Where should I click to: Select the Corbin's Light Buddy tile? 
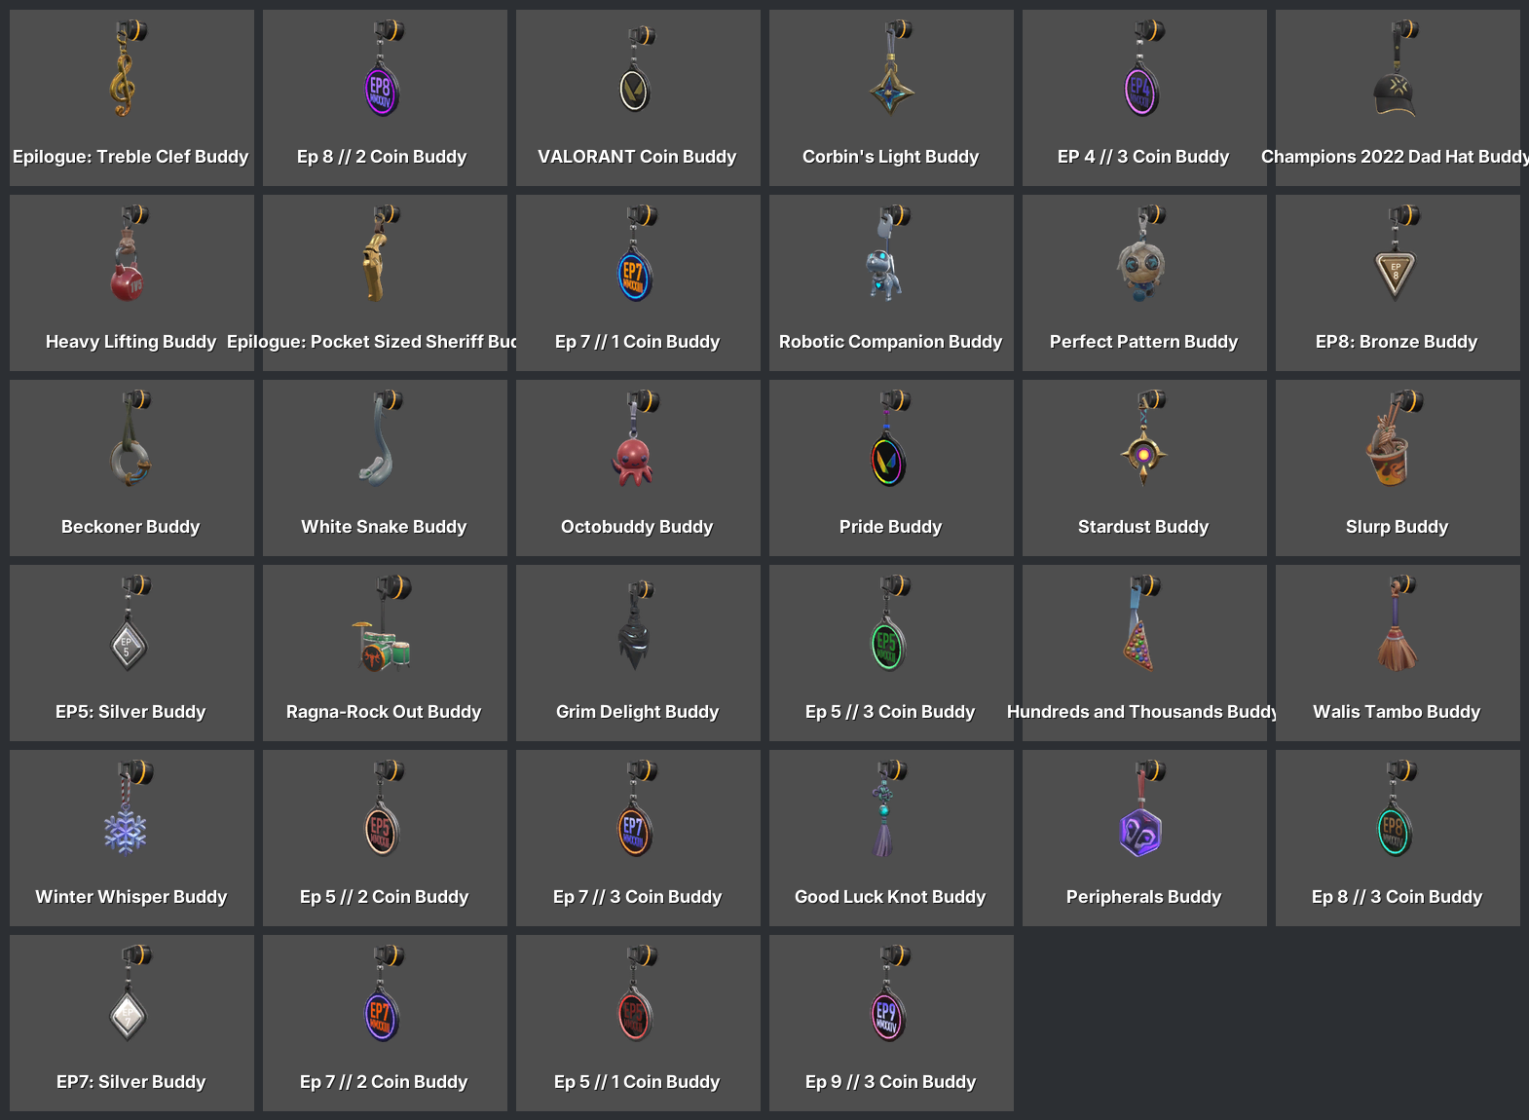(891, 97)
